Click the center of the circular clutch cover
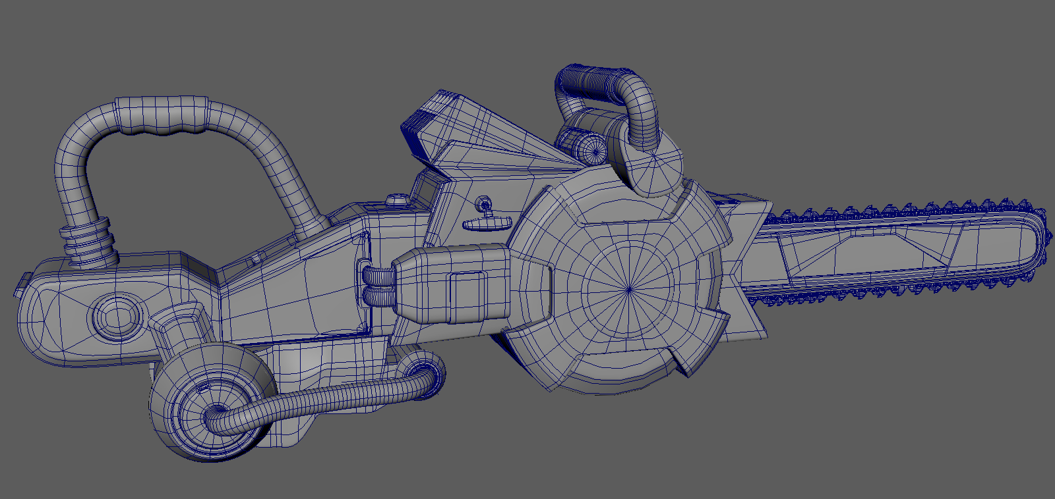 pos(628,288)
